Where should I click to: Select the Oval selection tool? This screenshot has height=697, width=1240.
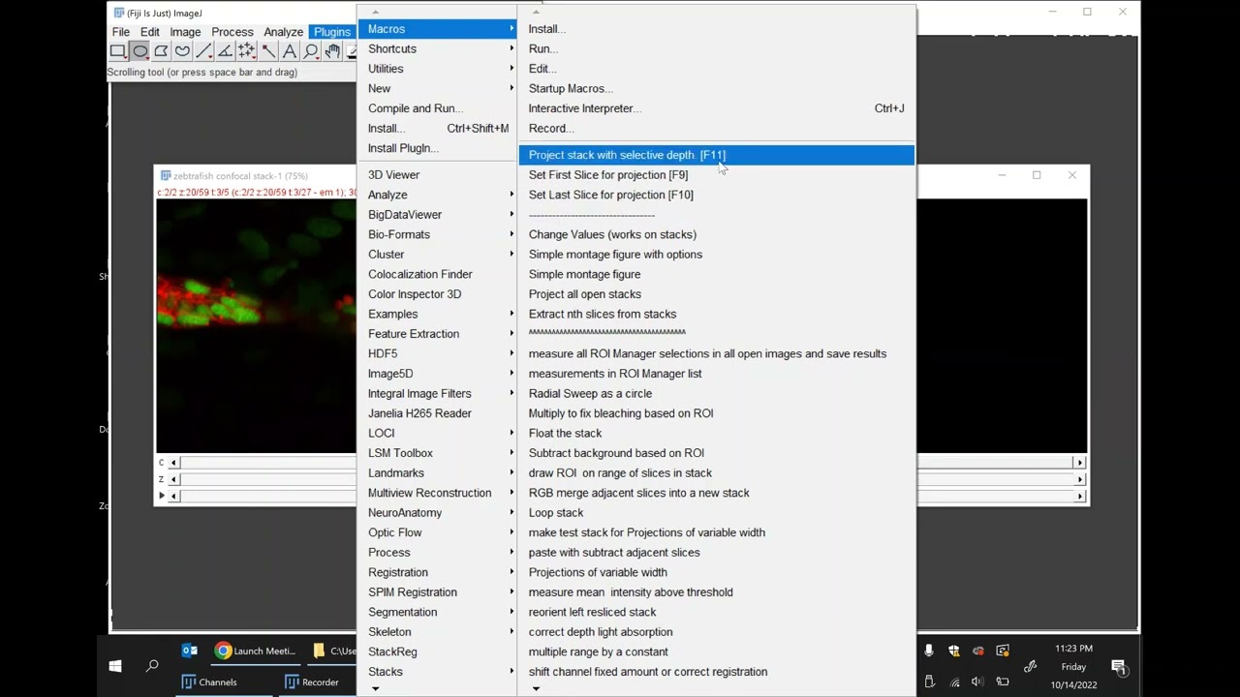click(139, 51)
